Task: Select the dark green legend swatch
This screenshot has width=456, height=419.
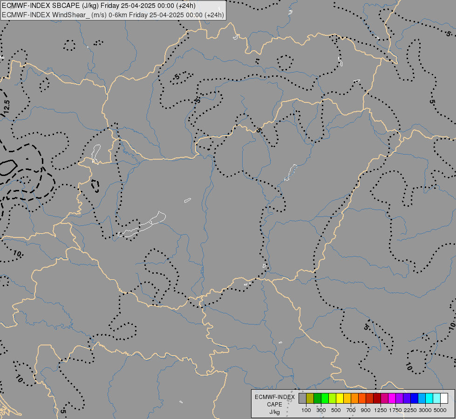Action: click(318, 399)
